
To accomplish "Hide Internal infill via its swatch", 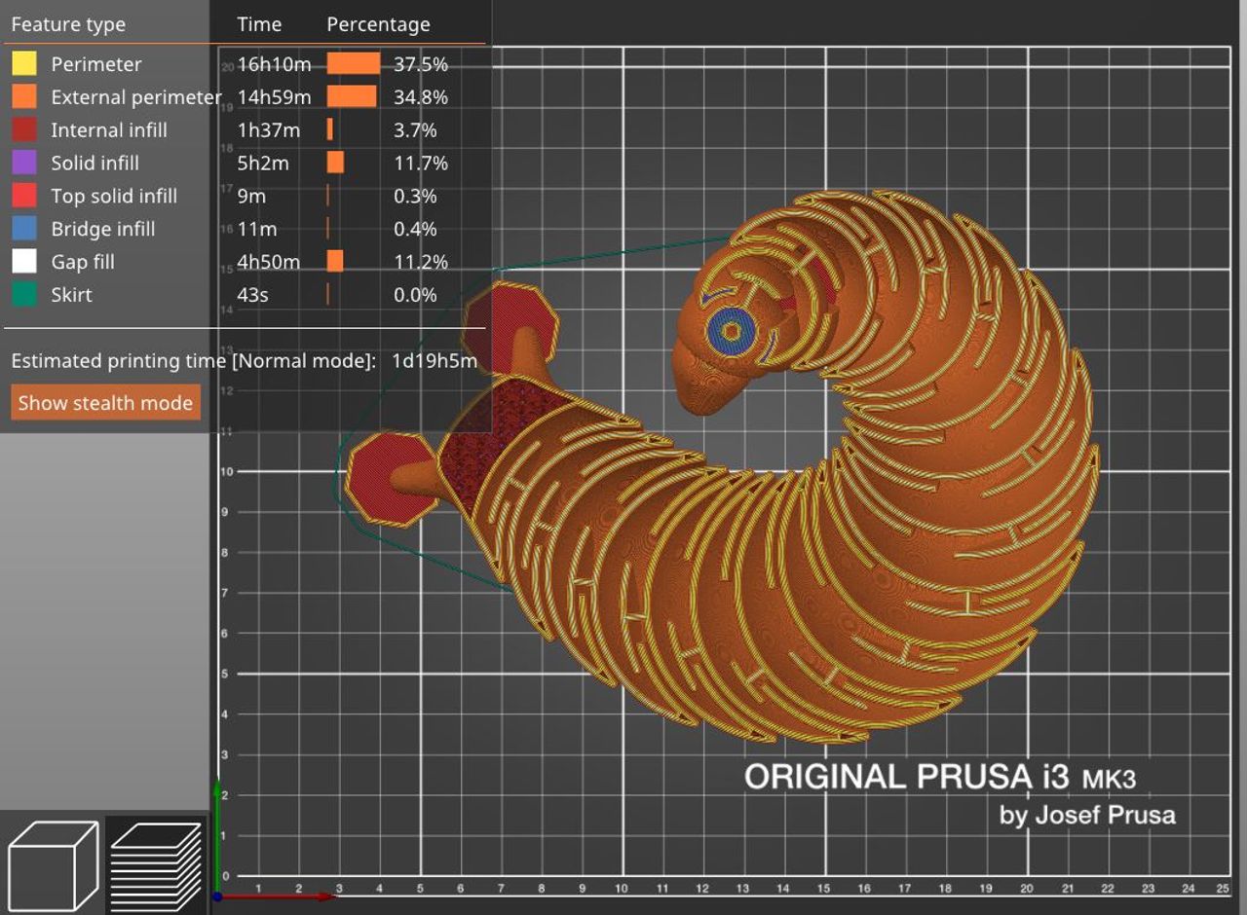I will click(x=24, y=129).
